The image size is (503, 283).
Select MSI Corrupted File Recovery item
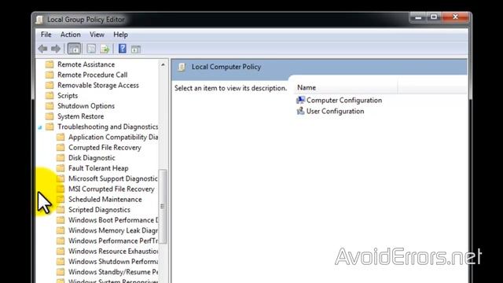coord(112,189)
